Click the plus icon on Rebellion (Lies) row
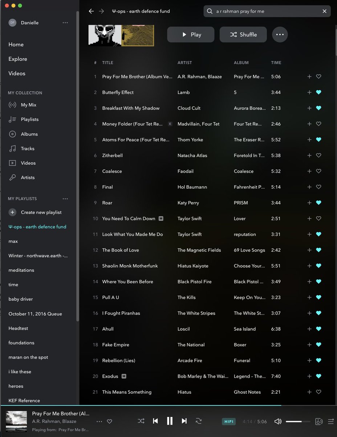 pyautogui.click(x=309, y=361)
